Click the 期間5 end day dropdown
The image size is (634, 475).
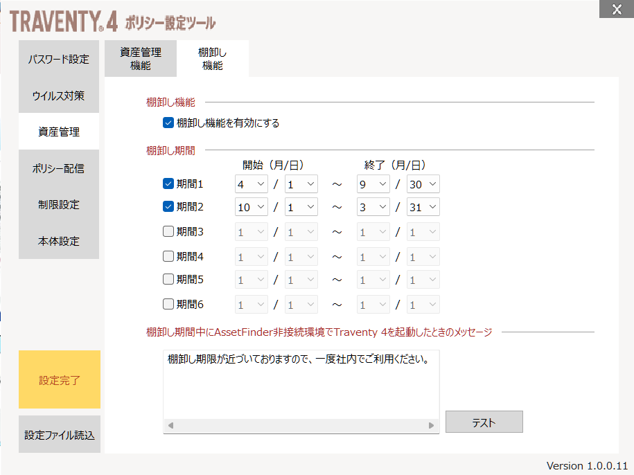[x=423, y=280]
